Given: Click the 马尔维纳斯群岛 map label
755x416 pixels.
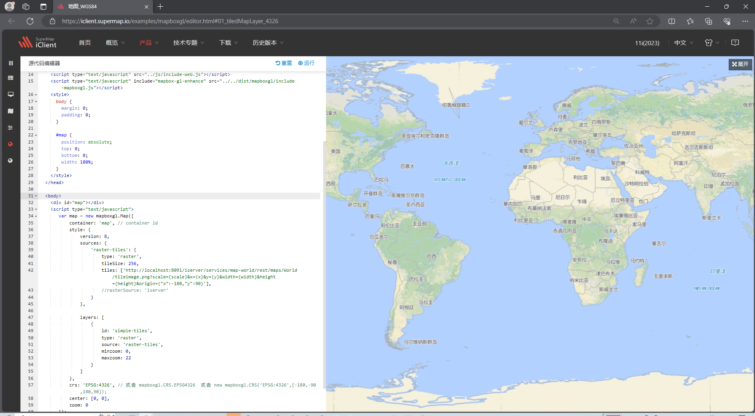Looking at the screenshot, I should [420, 342].
